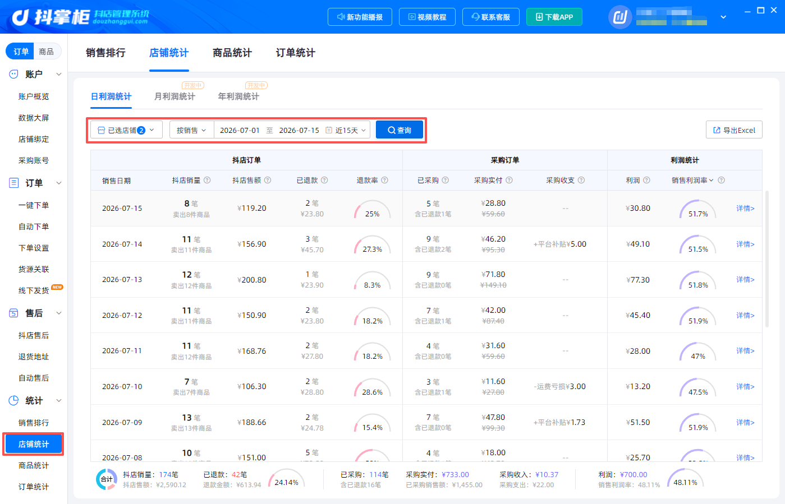This screenshot has height=504, width=785.
Task: Open 线下发货 in sidebar
Action: coord(34,290)
